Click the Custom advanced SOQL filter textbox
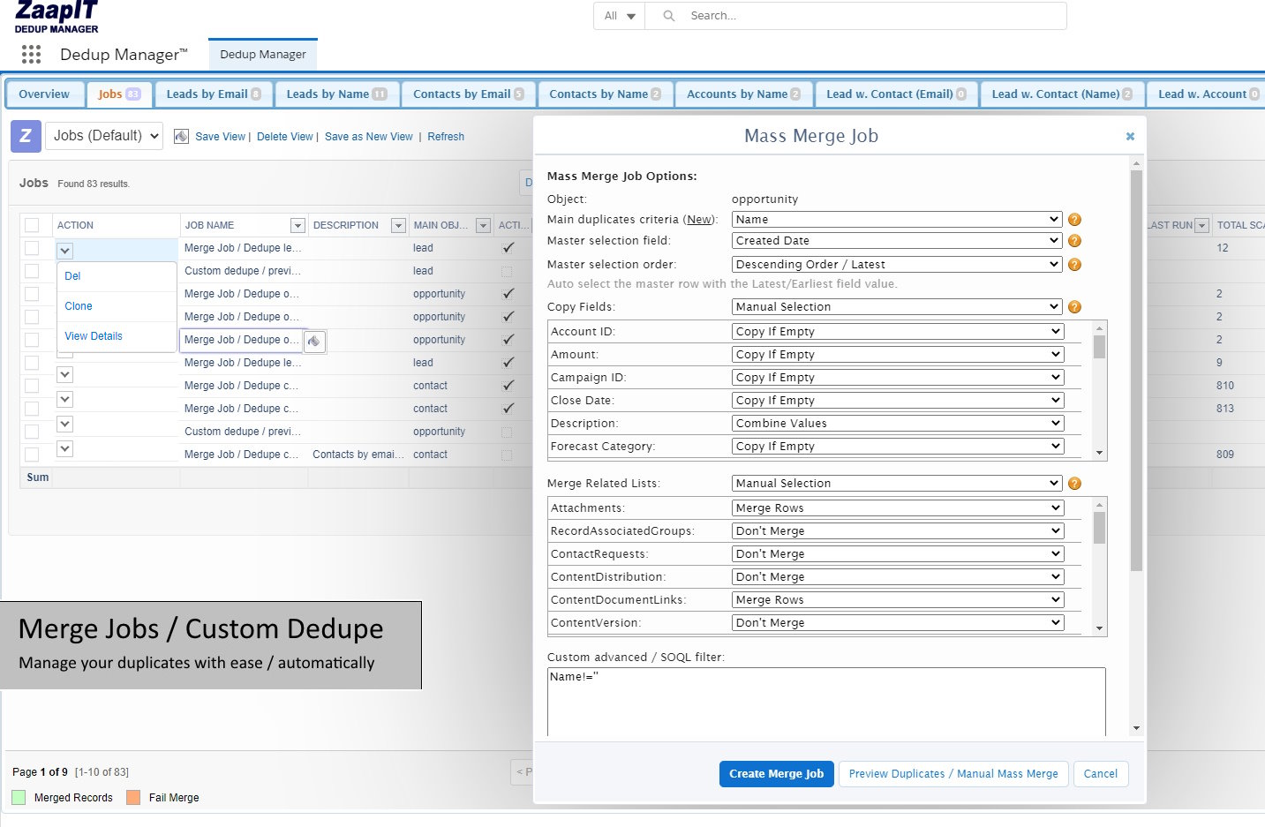This screenshot has width=1265, height=827. (x=825, y=702)
